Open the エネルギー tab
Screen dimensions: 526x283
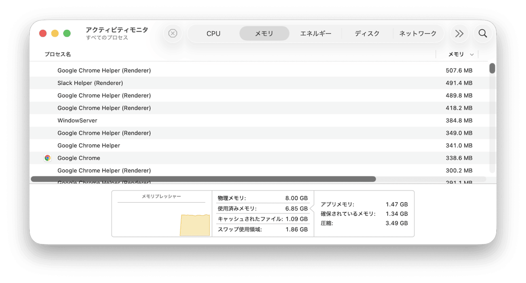(315, 33)
